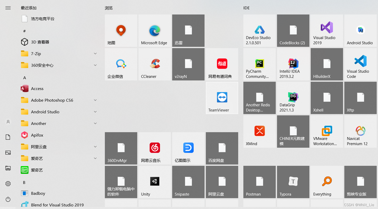The width and height of the screenshot is (378, 209).
Task: Open 网易有道词典 tile
Action: coord(222,64)
